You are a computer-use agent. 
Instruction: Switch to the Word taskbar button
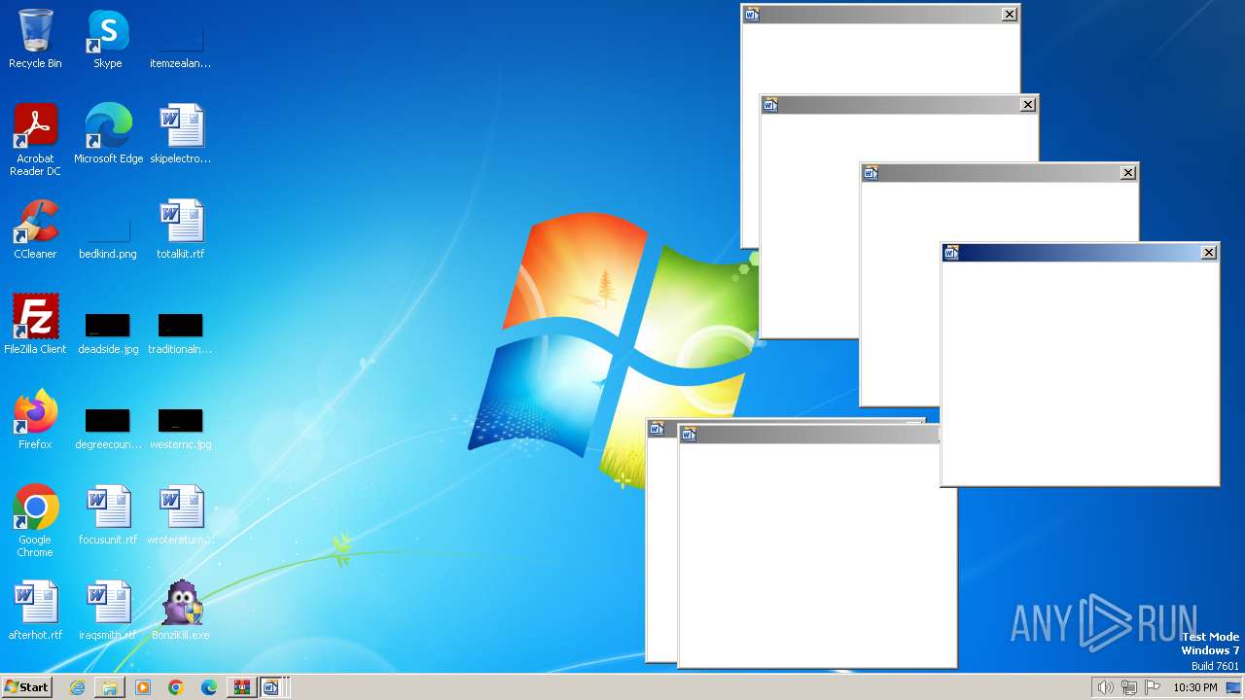tap(271, 687)
